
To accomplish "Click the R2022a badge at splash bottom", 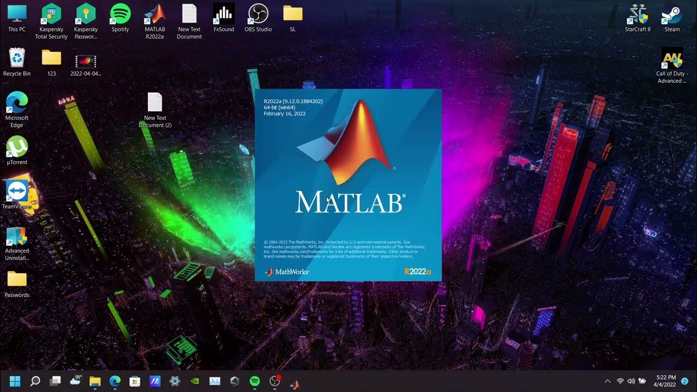I will coord(418,271).
